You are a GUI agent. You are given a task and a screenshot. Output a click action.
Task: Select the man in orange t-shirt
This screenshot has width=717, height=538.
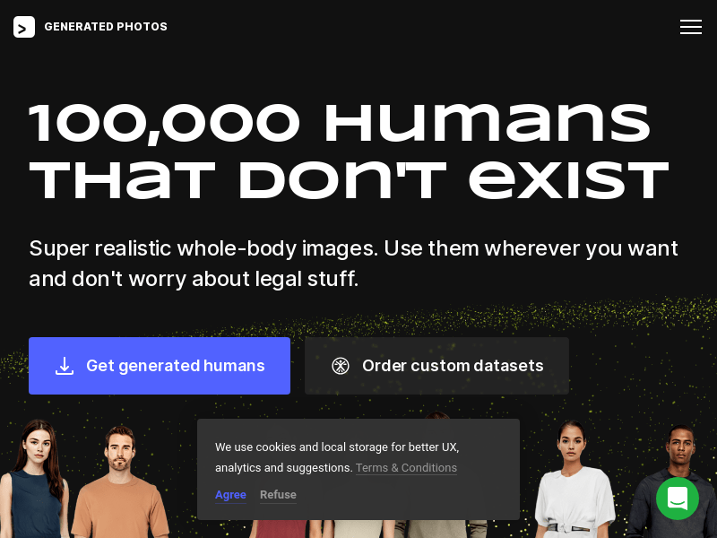click(x=120, y=482)
